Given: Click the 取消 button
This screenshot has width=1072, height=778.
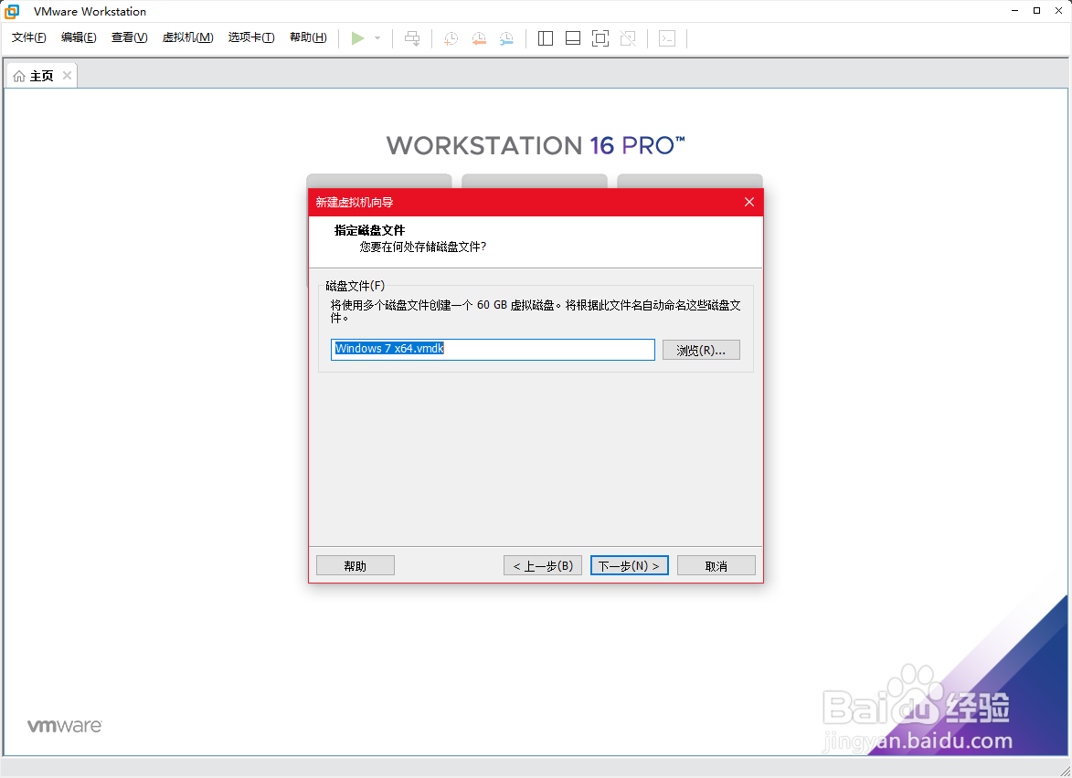Looking at the screenshot, I should pos(716,565).
